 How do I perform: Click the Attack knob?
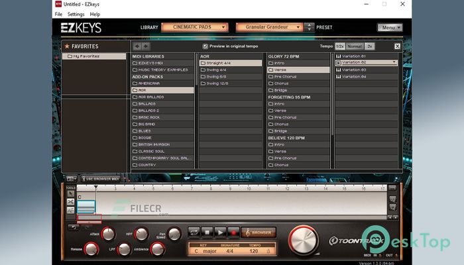(108, 234)
